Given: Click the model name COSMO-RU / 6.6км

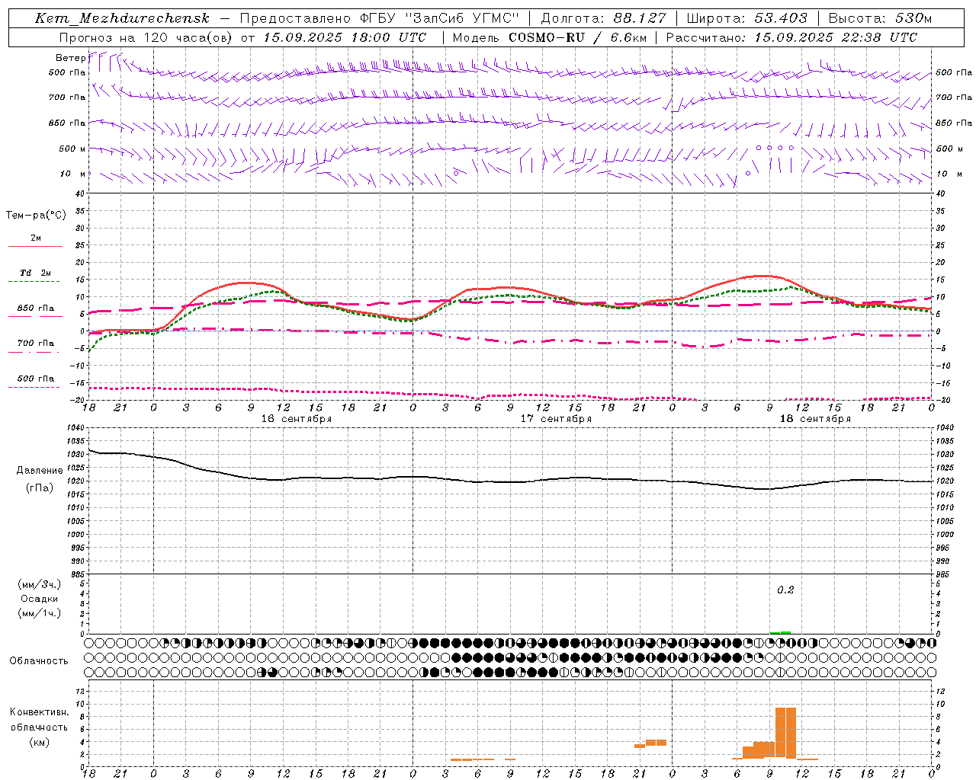Looking at the screenshot, I should [x=577, y=37].
